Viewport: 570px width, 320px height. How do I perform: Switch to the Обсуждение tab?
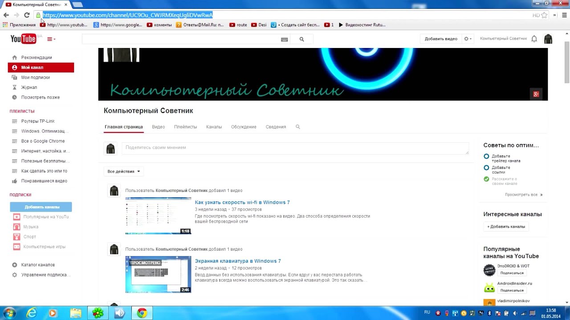[244, 127]
